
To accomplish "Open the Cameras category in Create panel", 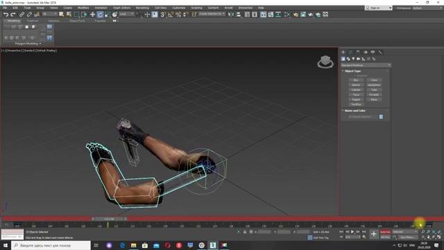I will [x=358, y=59].
